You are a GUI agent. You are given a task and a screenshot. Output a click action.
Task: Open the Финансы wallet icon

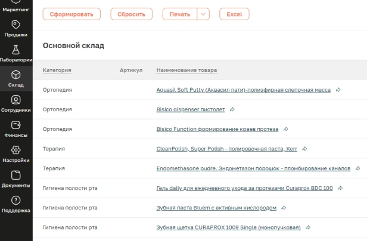tap(16, 125)
